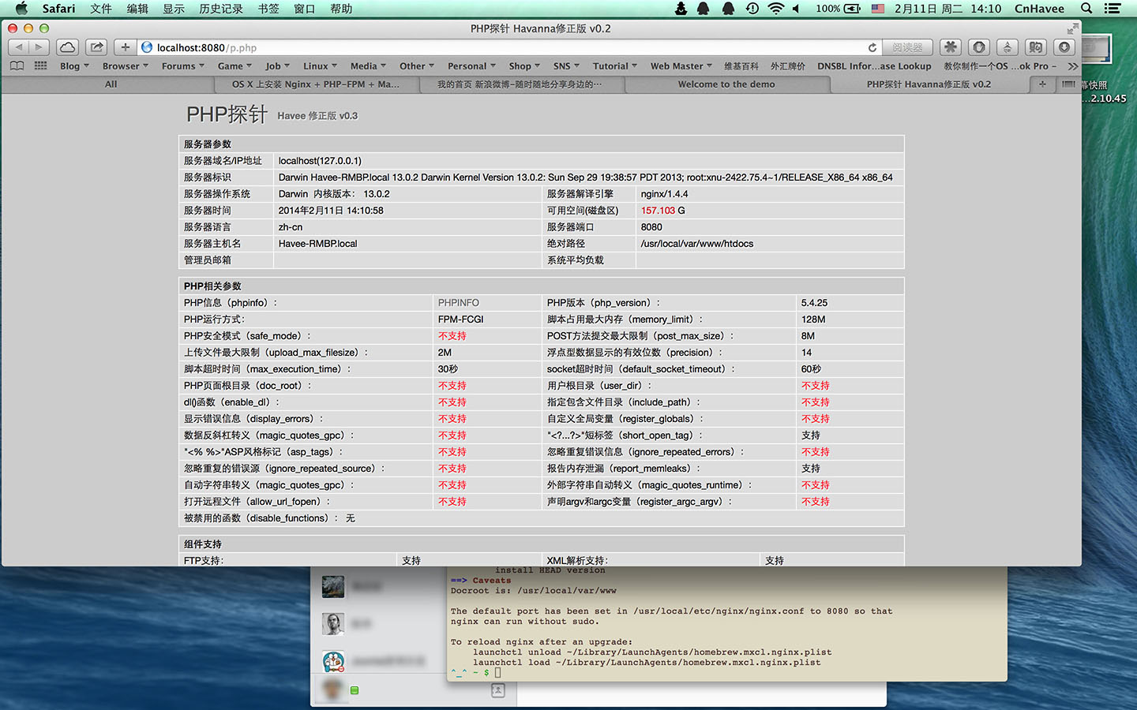1137x710 pixels.
Task: Expand the Tutorial bookmarks folder
Action: click(615, 66)
